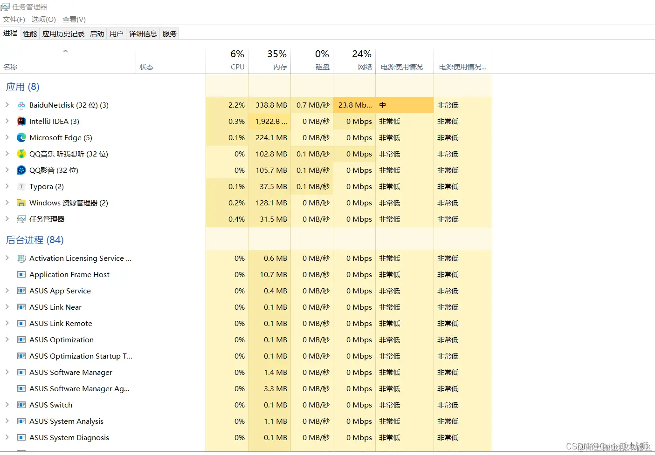Click the 任务管理器 process row icon

(x=21, y=219)
